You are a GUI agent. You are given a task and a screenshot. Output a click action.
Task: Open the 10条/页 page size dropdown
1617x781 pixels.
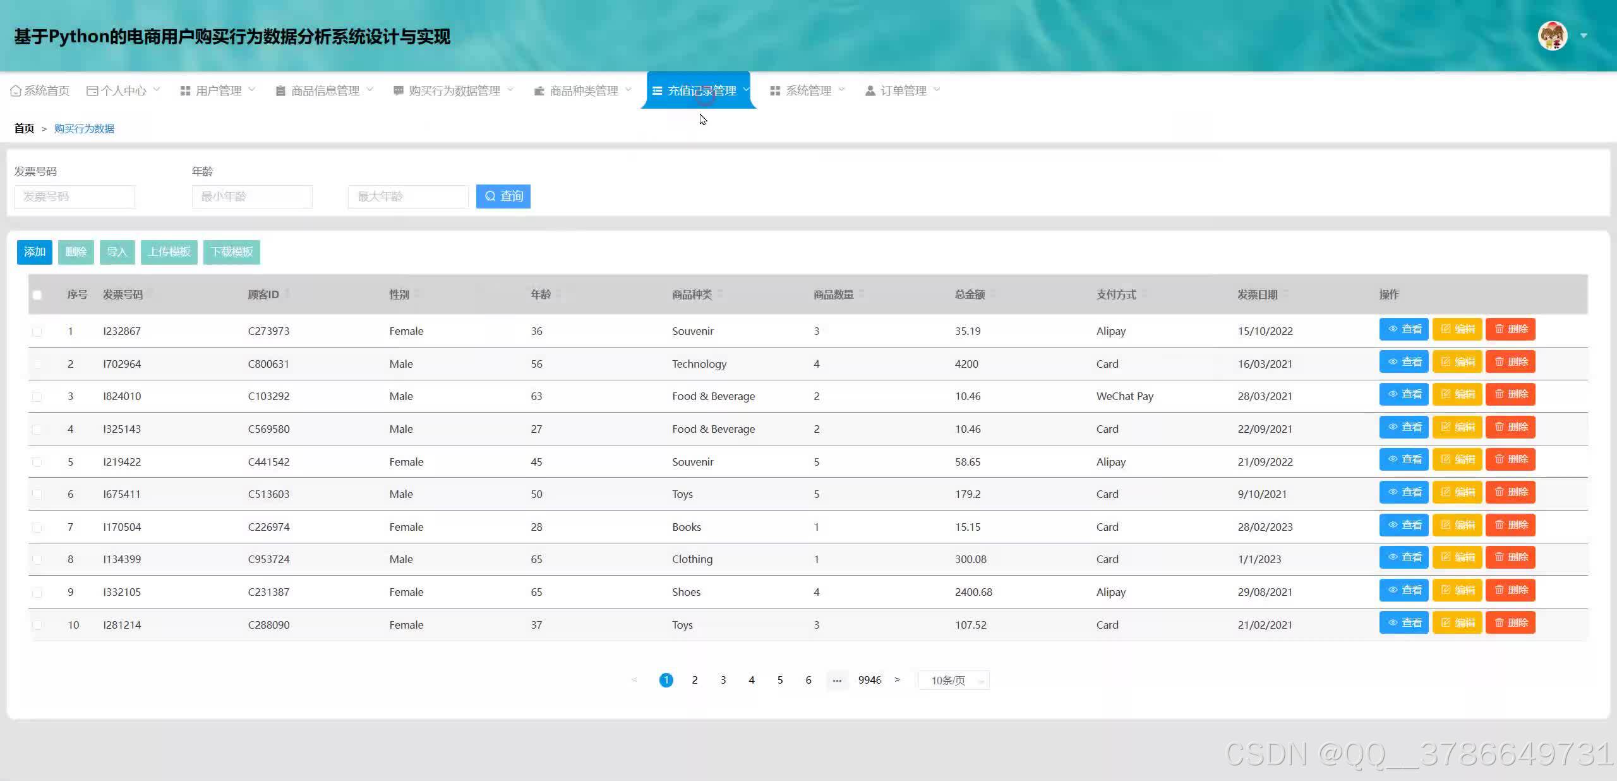(954, 681)
